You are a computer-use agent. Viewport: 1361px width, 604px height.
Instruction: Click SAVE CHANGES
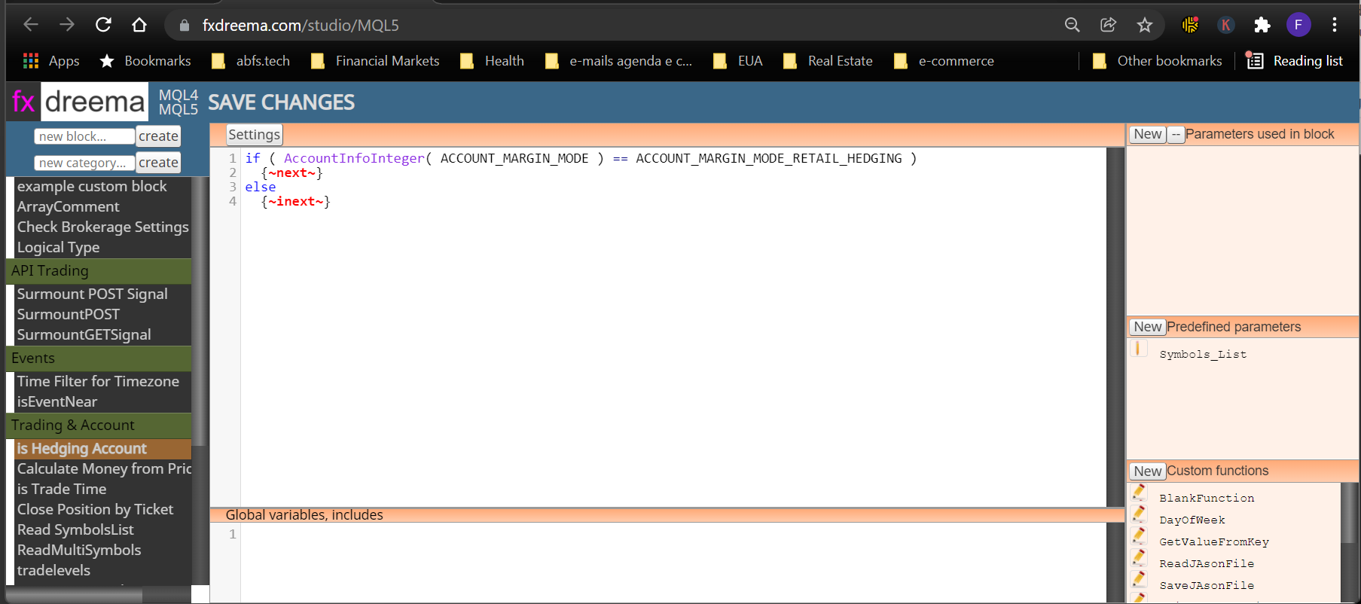pyautogui.click(x=281, y=102)
